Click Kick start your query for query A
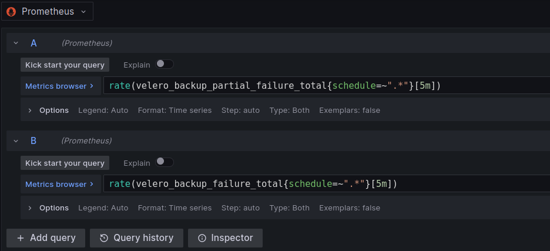This screenshot has height=251, width=550. (x=65, y=65)
